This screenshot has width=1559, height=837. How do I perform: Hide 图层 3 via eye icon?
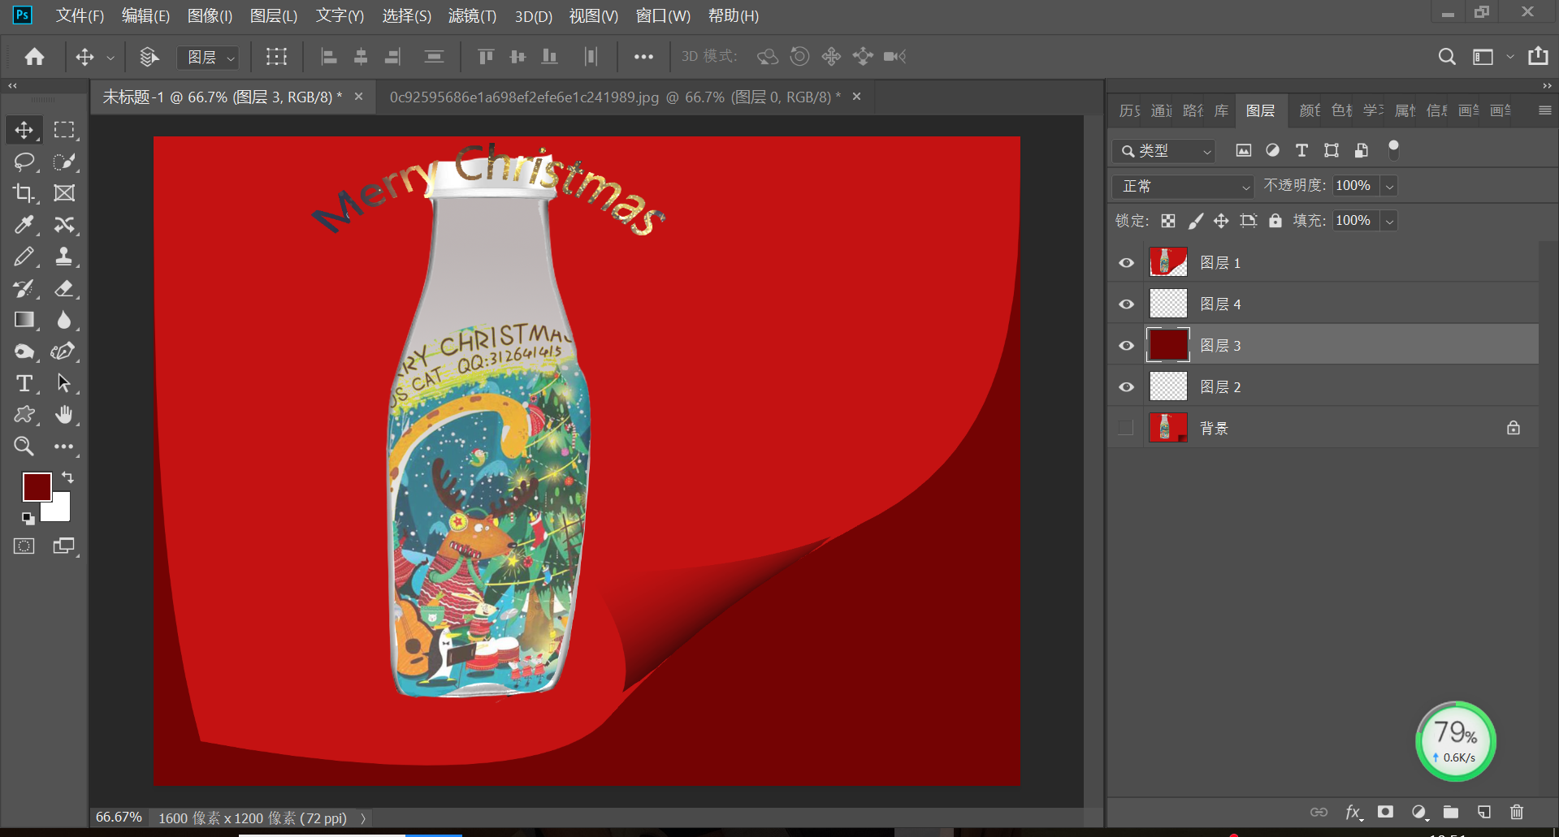(1126, 346)
